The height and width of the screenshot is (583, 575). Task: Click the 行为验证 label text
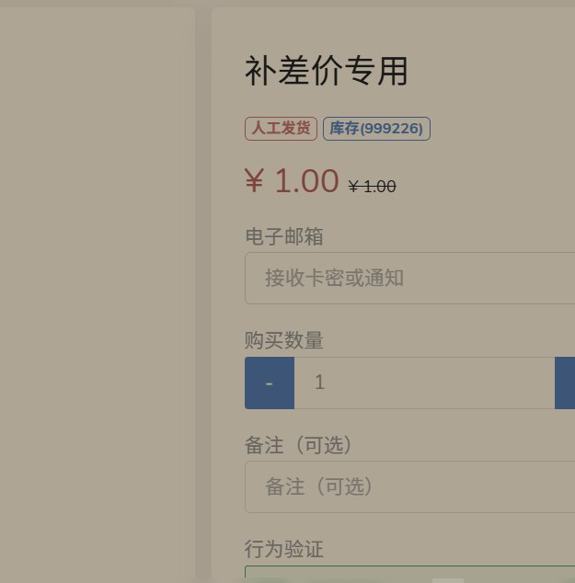click(284, 550)
